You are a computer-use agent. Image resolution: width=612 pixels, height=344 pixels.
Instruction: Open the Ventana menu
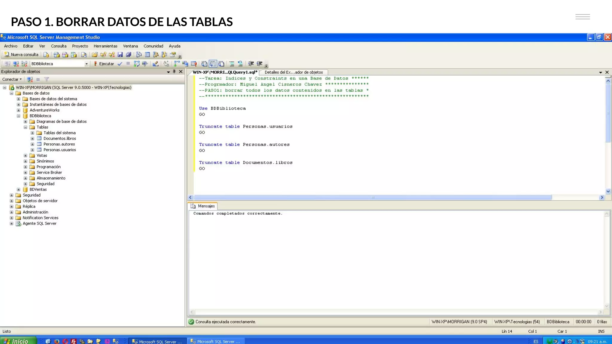[130, 46]
